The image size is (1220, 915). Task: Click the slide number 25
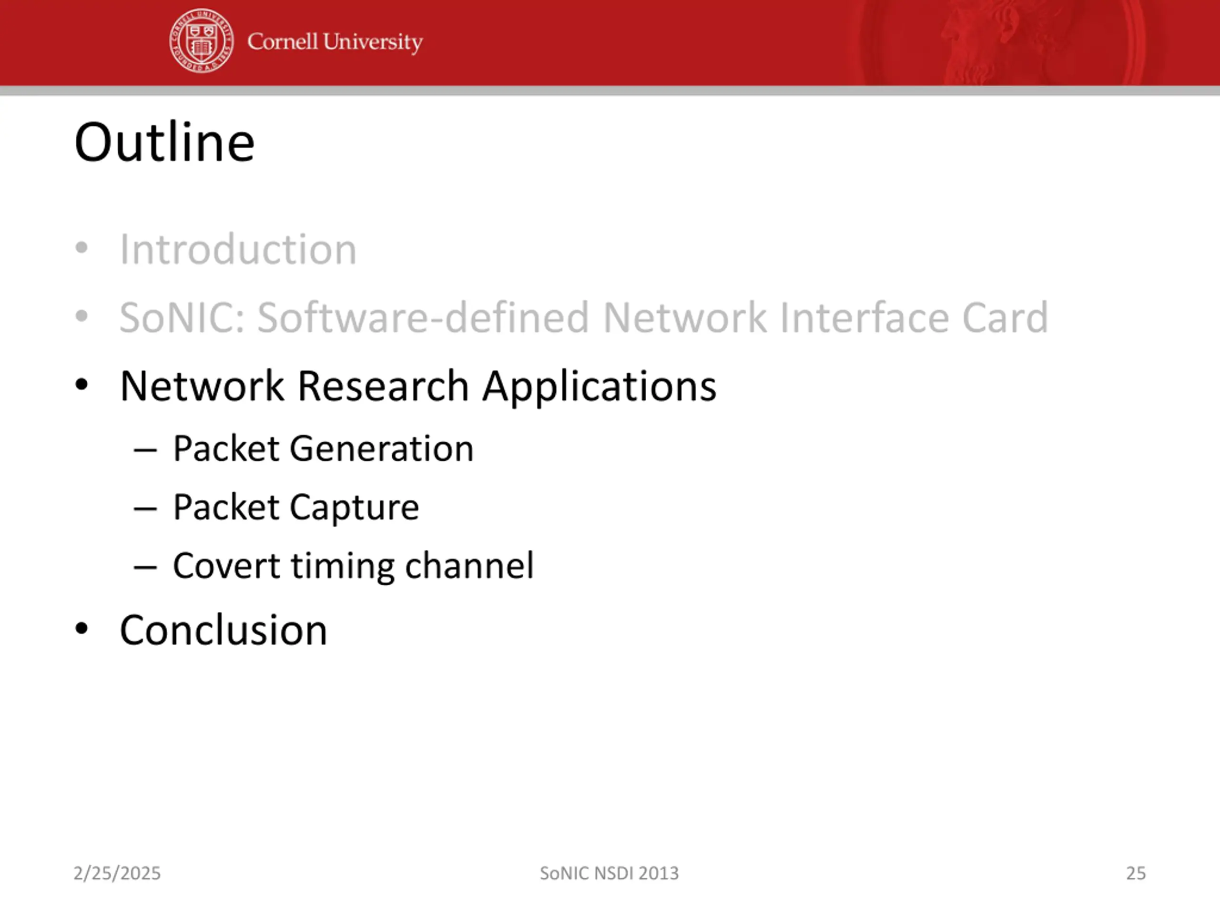point(1136,873)
